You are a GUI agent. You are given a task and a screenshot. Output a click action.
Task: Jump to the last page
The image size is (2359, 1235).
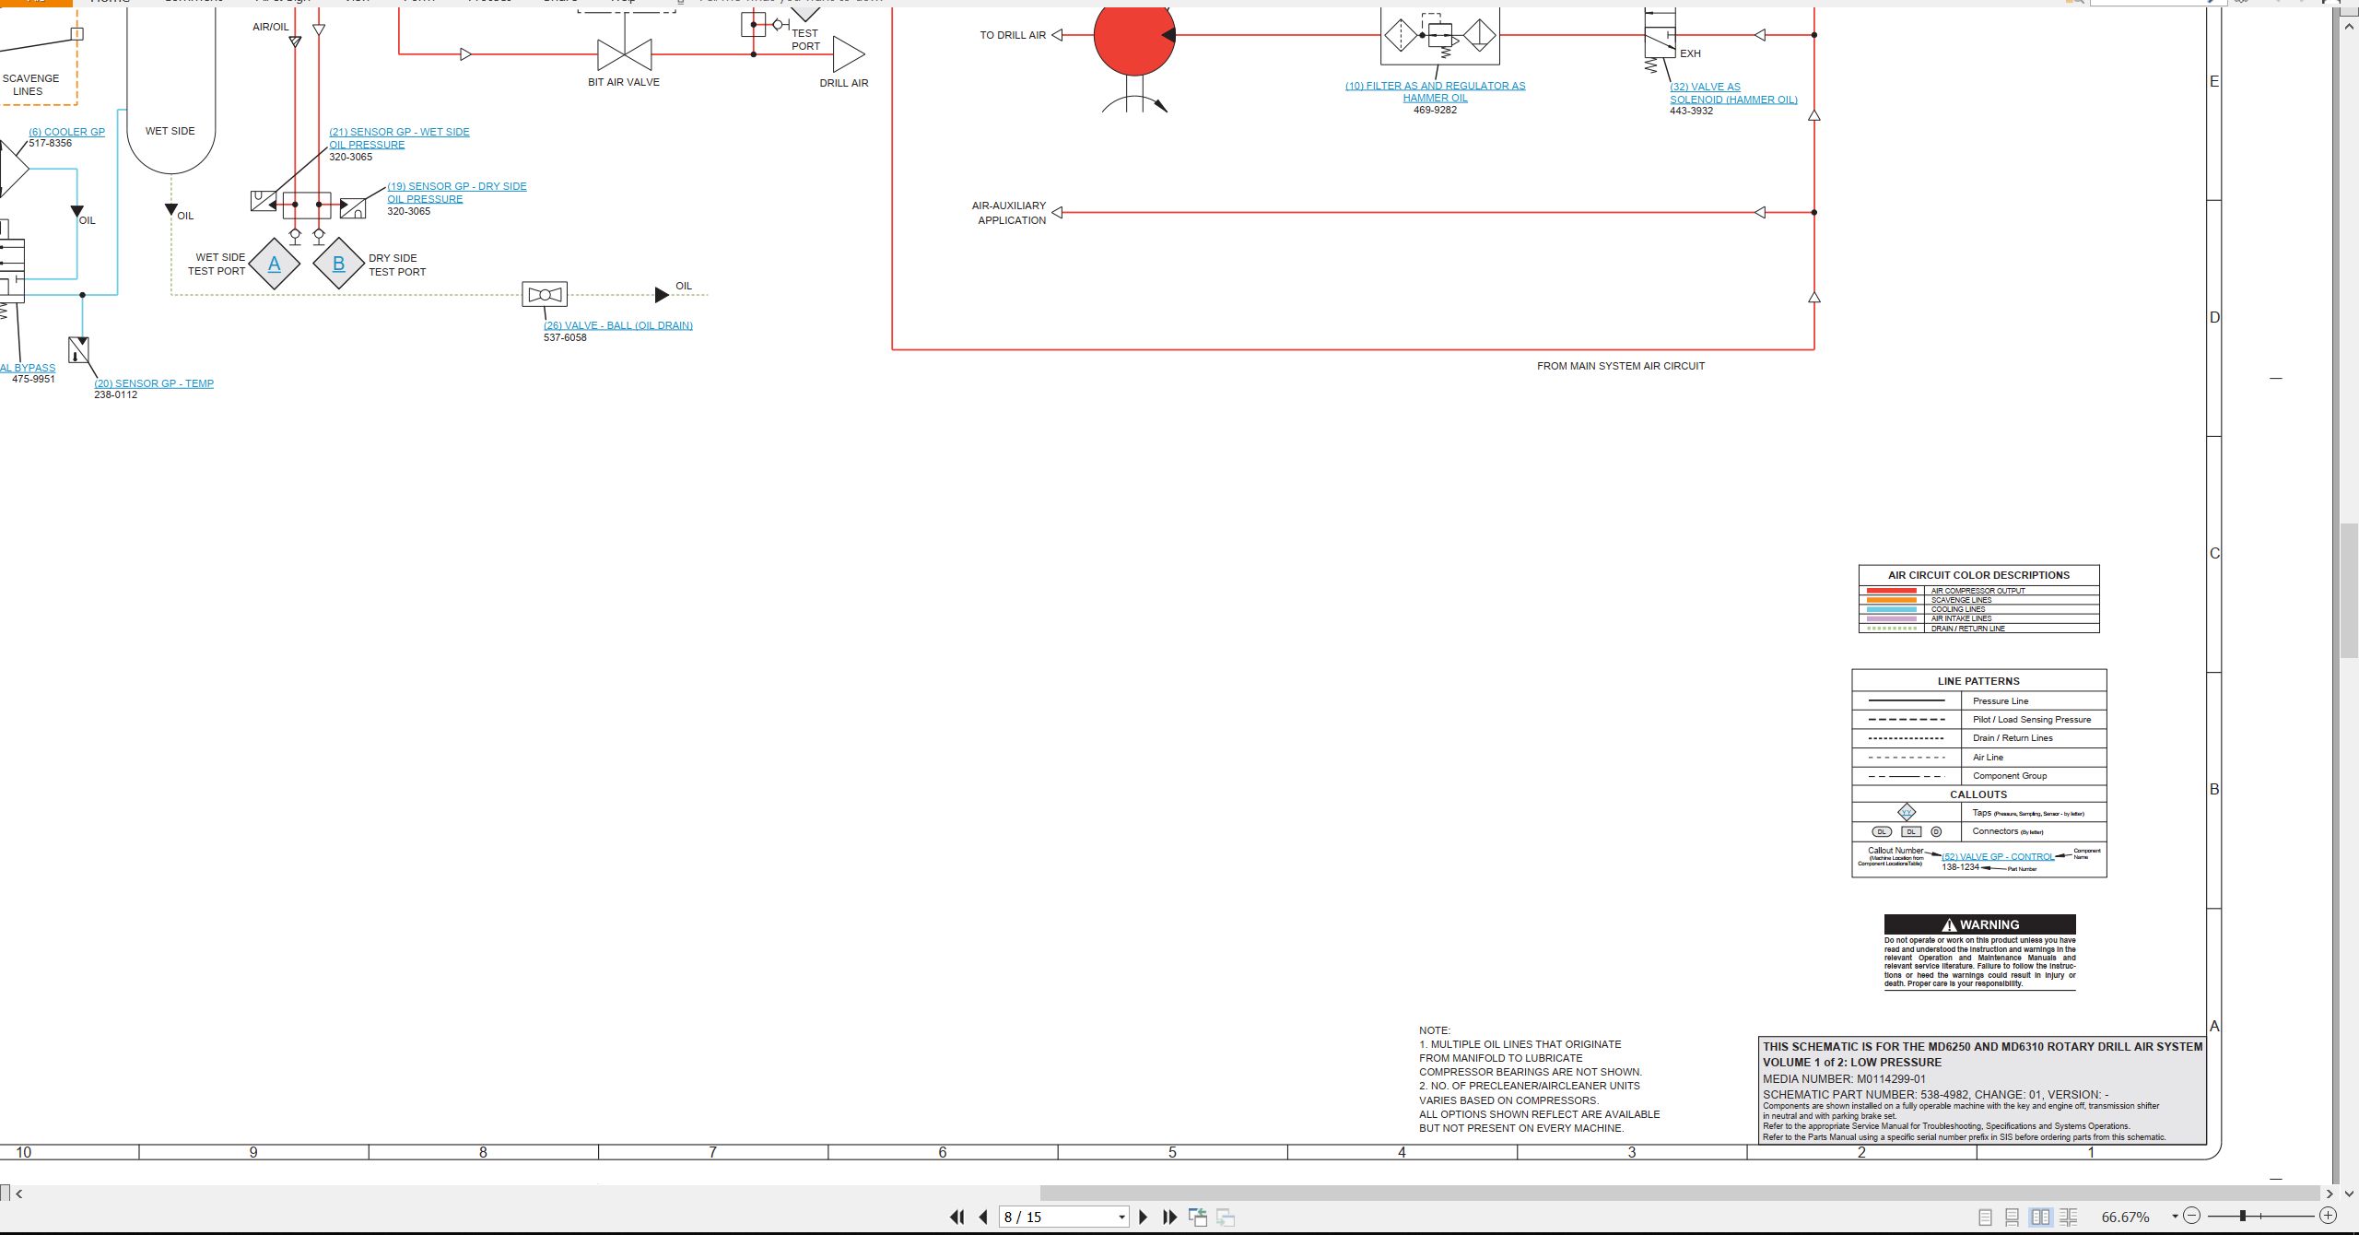point(1170,1217)
